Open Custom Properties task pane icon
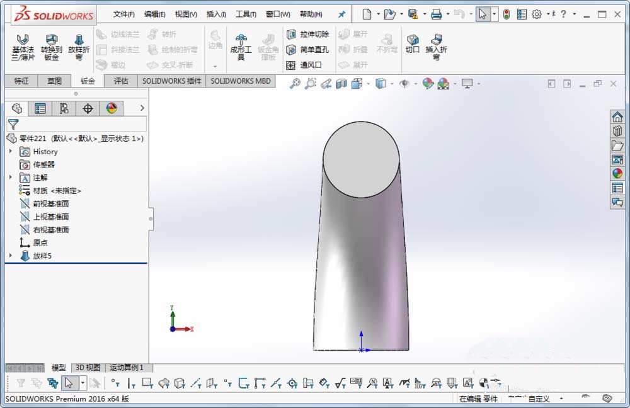630x408 pixels. pos(617,188)
